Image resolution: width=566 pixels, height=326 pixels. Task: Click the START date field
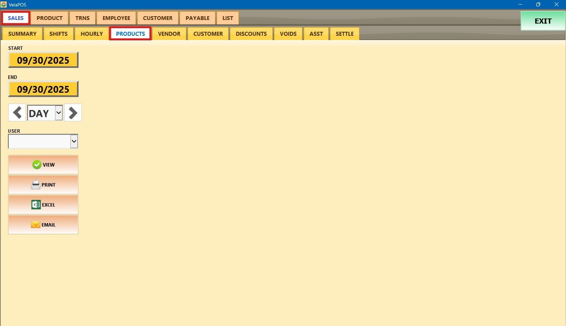tap(43, 60)
